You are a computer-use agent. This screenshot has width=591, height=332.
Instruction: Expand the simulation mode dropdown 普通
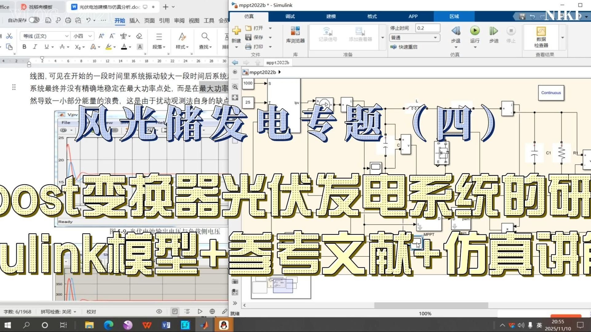pyautogui.click(x=415, y=38)
